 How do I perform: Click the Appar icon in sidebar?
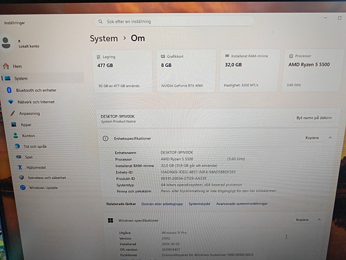click(14, 124)
